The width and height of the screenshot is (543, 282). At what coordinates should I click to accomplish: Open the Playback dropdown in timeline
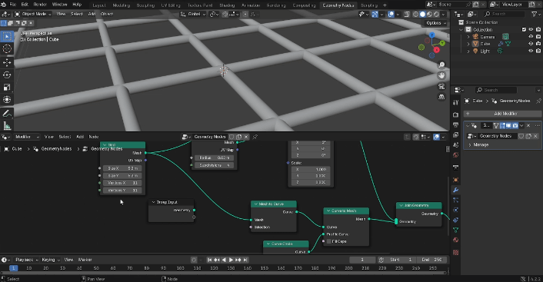(26, 260)
